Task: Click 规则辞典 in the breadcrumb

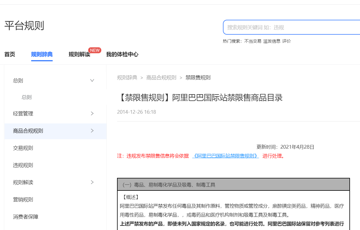Action: pos(127,78)
